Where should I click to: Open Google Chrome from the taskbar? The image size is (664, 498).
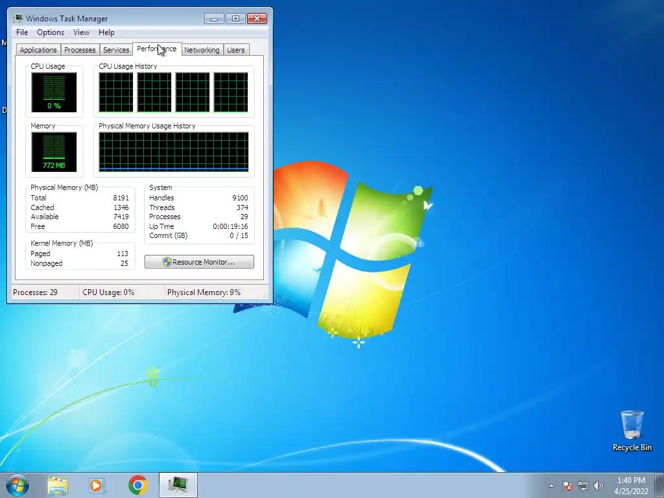point(137,485)
